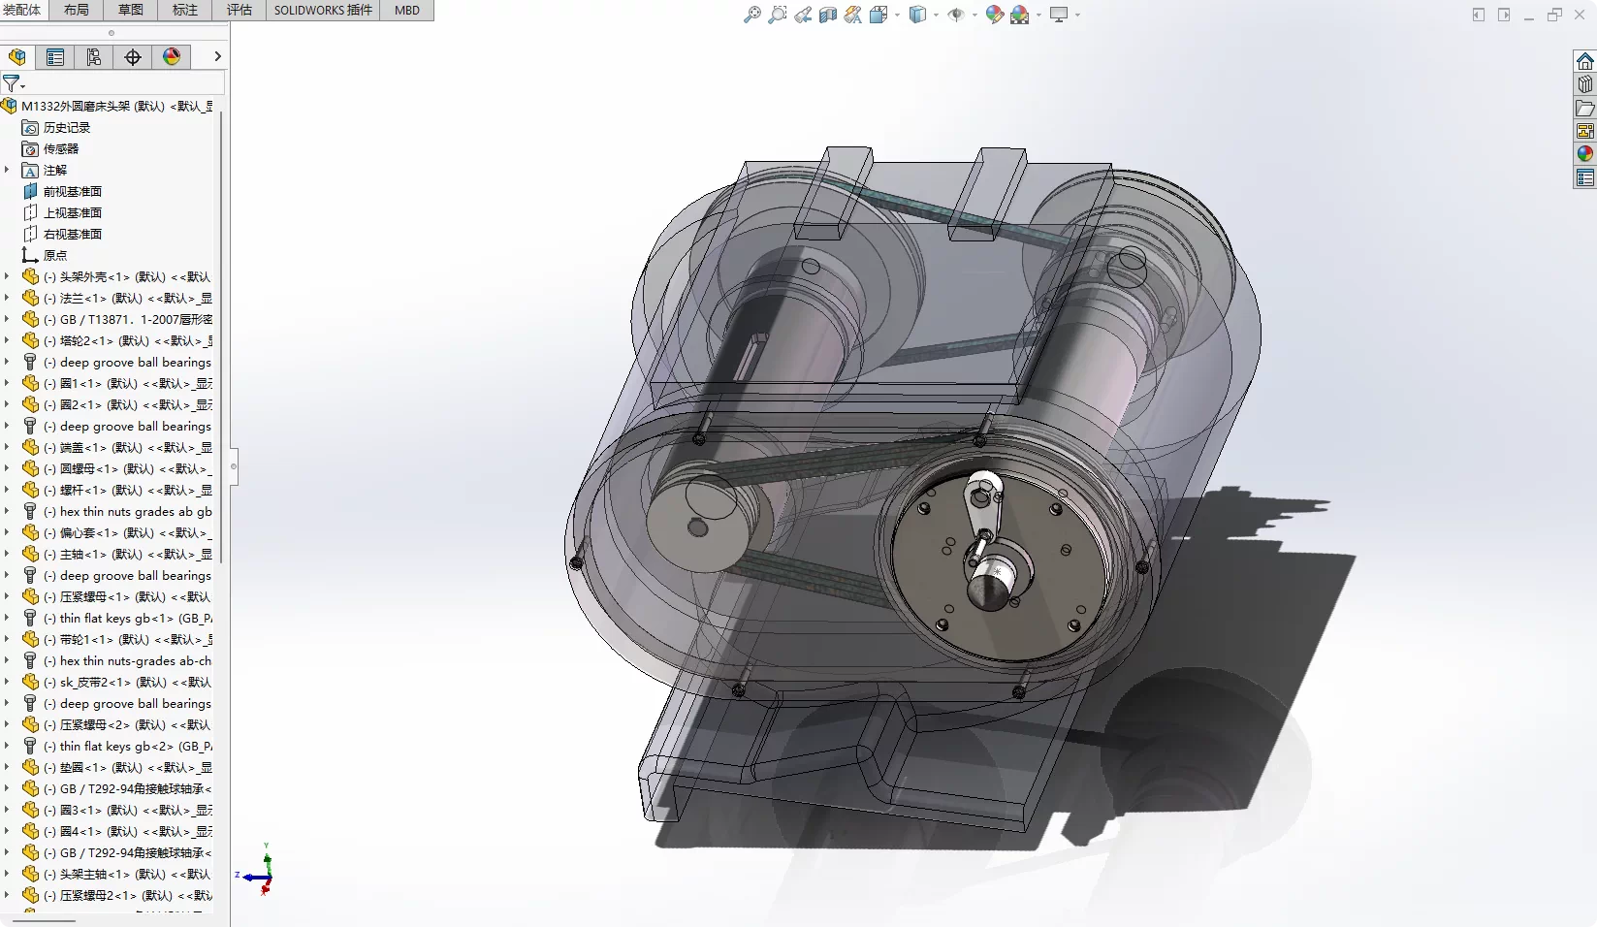Image resolution: width=1597 pixels, height=927 pixels.
Task: Open the Hide/Show Items dropdown arrow
Action: pyautogui.click(x=974, y=15)
